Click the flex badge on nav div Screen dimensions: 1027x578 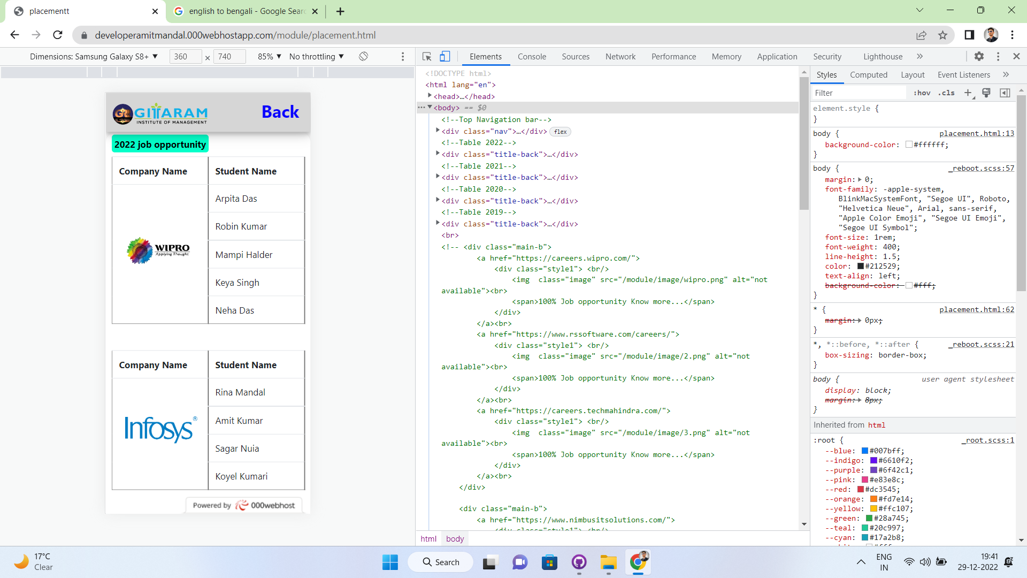coord(561,132)
